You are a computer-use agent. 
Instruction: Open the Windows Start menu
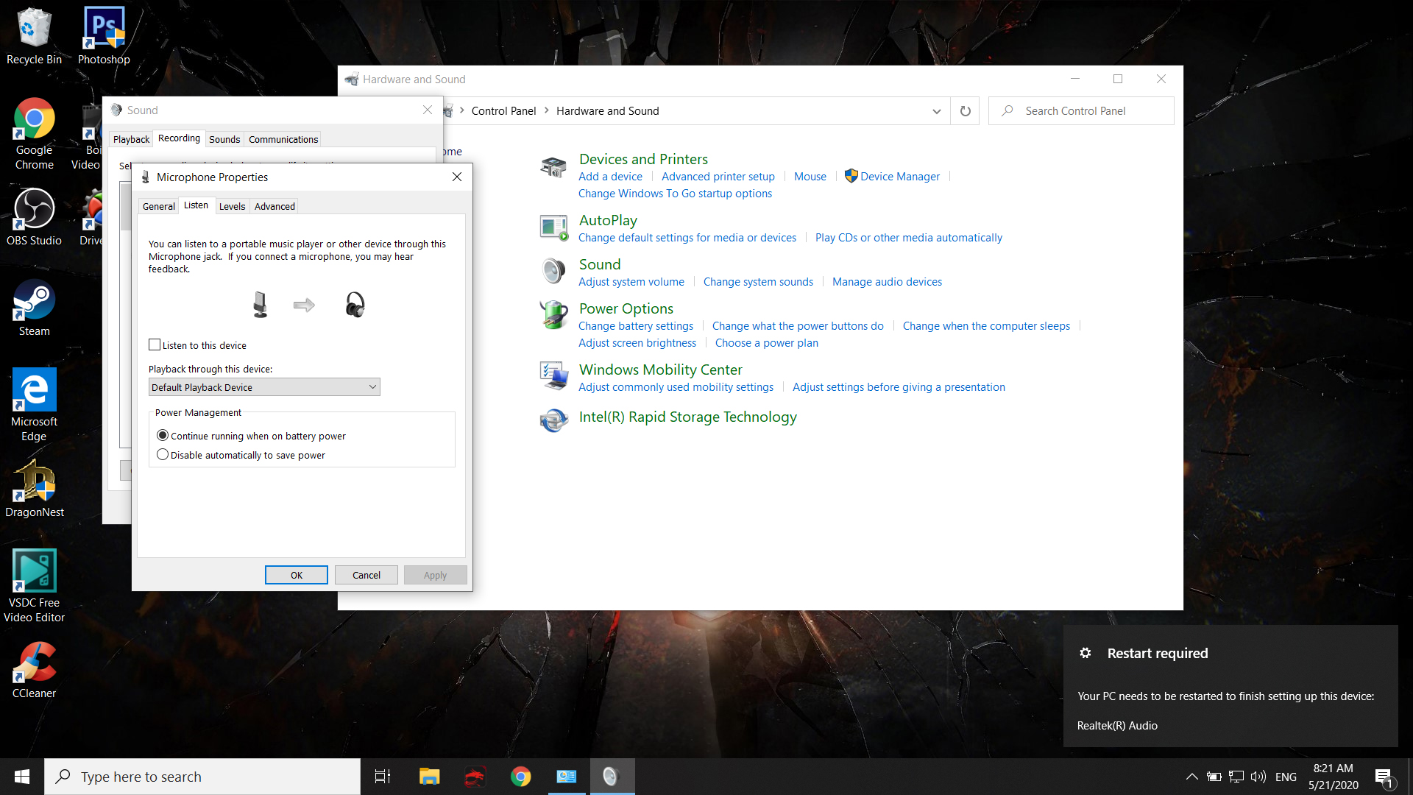pyautogui.click(x=22, y=777)
